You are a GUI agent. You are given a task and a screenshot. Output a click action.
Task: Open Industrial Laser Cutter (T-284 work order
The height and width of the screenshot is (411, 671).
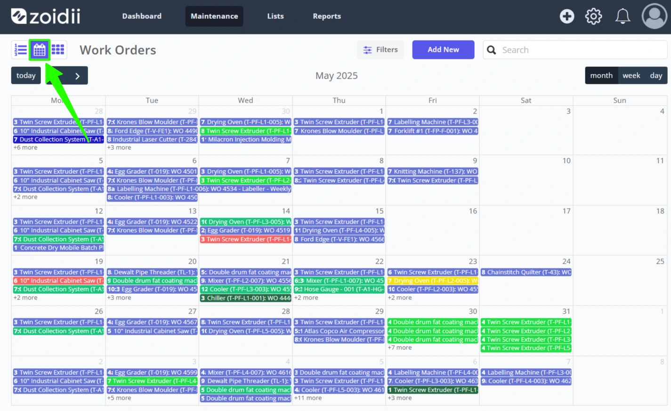(x=152, y=139)
